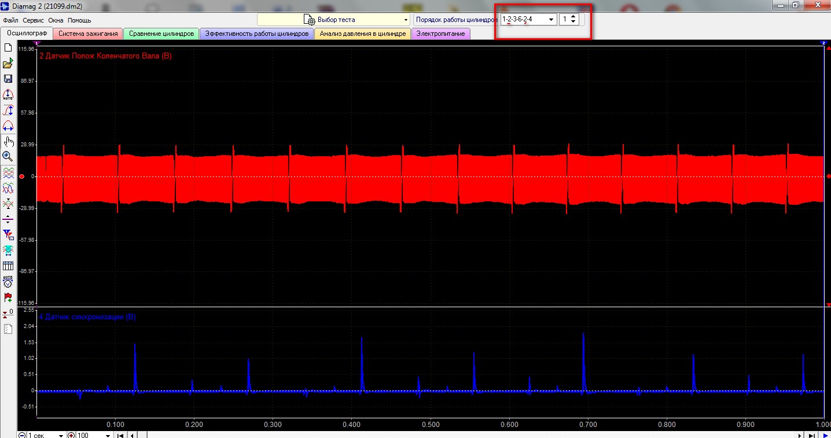831x438 pixels.
Task: Step forward with the right arrow button
Action: coord(801,435)
